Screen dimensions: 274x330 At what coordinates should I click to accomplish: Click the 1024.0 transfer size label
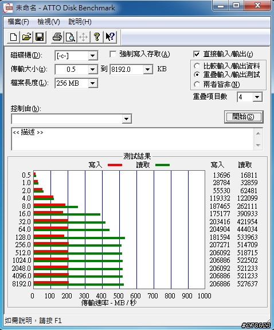(x=22, y=260)
